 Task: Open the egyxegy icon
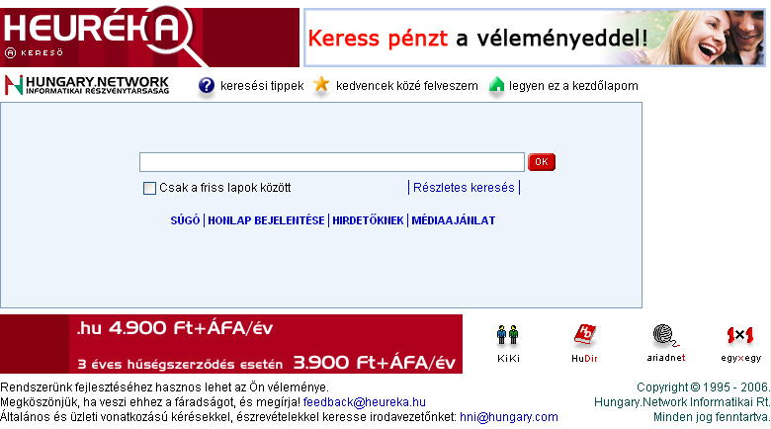click(740, 335)
